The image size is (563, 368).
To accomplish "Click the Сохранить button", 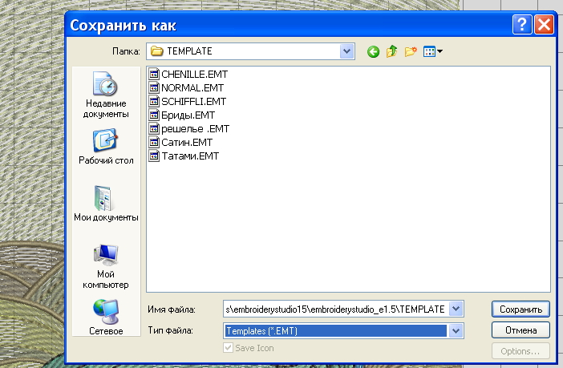I will click(x=520, y=309).
